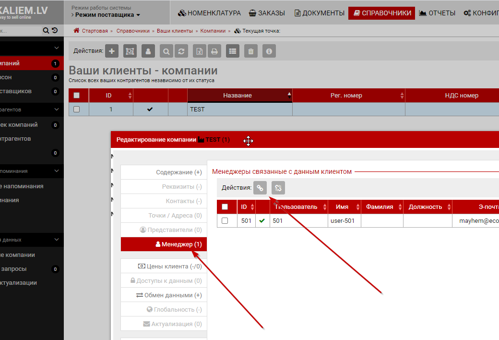Collapse the top sidebar section chevron
This screenshot has width=499, height=340.
coord(57,48)
